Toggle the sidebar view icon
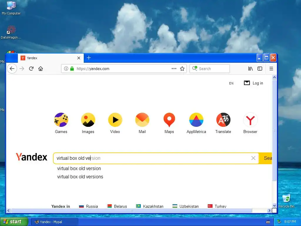The height and width of the screenshot is (226, 301). click(x=260, y=69)
